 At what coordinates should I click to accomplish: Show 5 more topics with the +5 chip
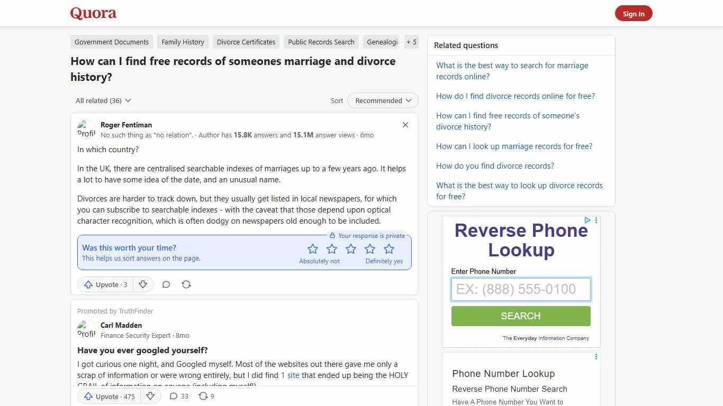411,42
